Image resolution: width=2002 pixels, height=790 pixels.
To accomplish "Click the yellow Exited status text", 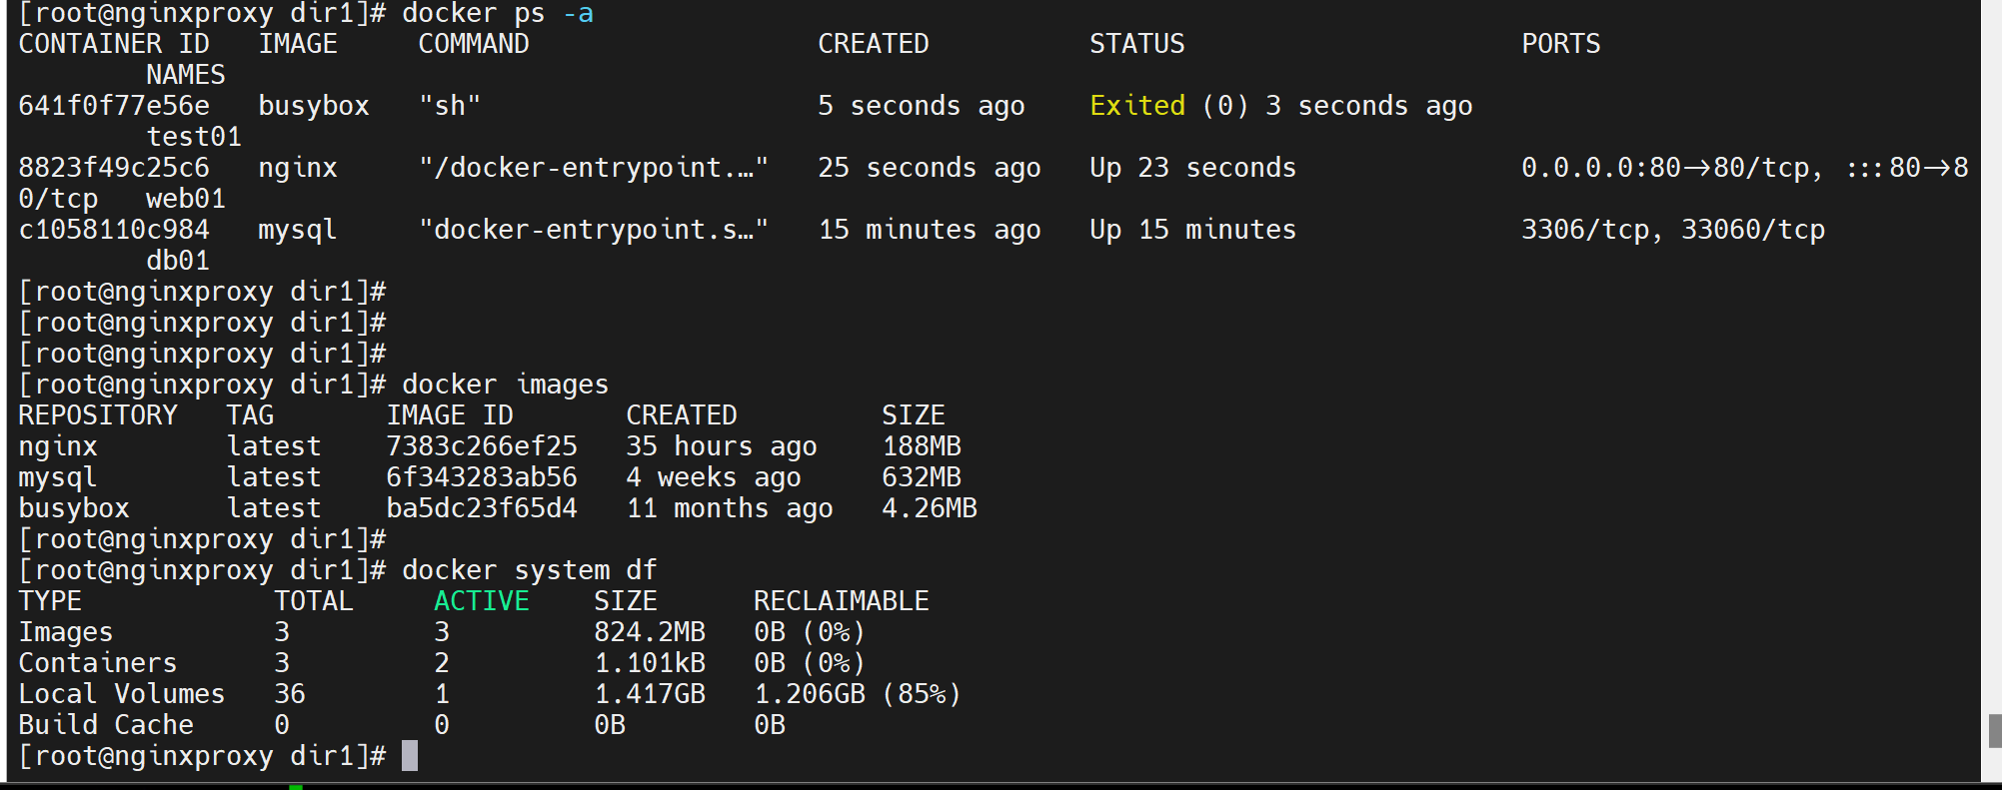I will point(1137,106).
